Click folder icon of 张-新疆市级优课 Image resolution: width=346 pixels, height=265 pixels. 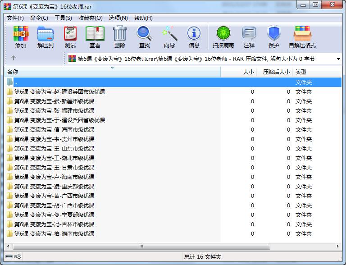click(x=9, y=101)
